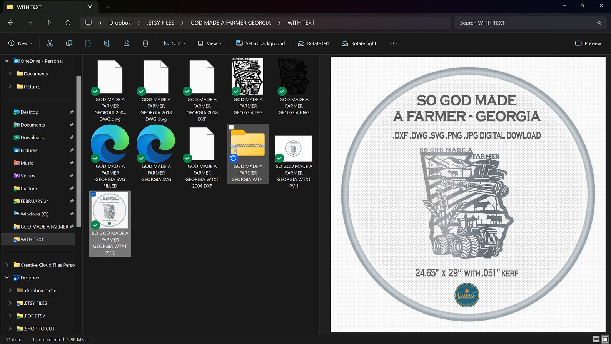This screenshot has width=611, height=344.
Task: Click the Copy icon in toolbar
Action: 69,43
